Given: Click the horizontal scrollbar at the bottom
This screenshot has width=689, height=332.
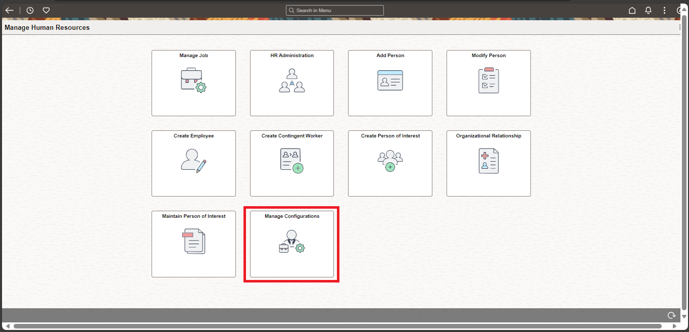Looking at the screenshot, I should point(338,326).
